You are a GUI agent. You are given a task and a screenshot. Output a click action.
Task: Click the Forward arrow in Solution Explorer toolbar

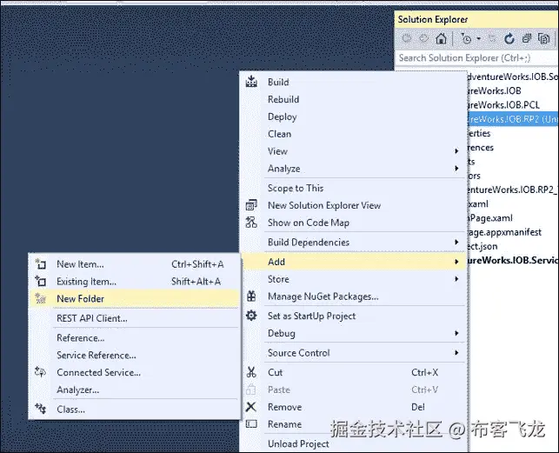423,38
